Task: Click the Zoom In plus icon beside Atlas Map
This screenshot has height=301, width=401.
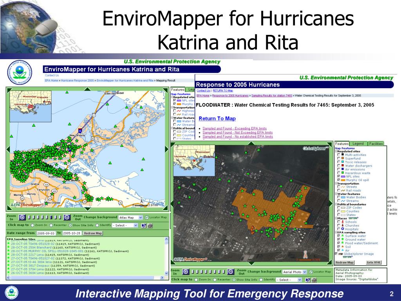Action: pyautogui.click(x=22, y=218)
